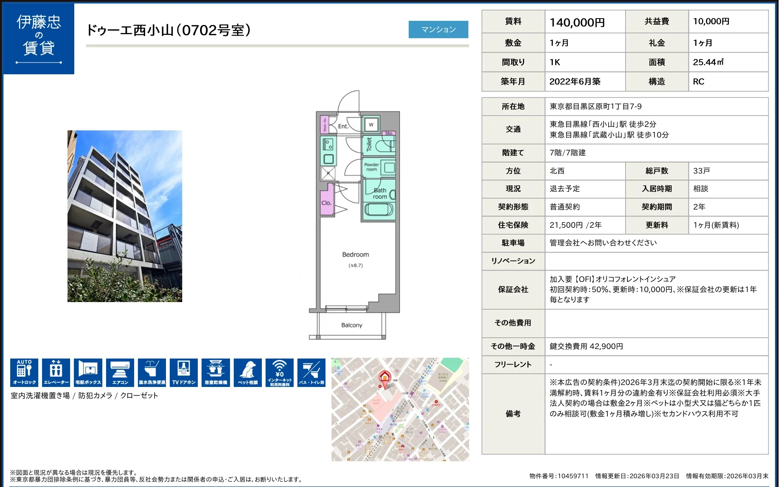The width and height of the screenshot is (779, 487).
Task: Click the TVドアホン (TV intercom) icon
Action: [184, 373]
